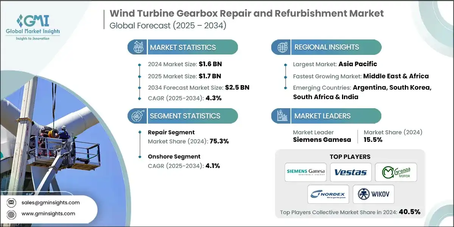Click the Grenaa Motor circular icon
The image size is (454, 227).
click(x=387, y=172)
